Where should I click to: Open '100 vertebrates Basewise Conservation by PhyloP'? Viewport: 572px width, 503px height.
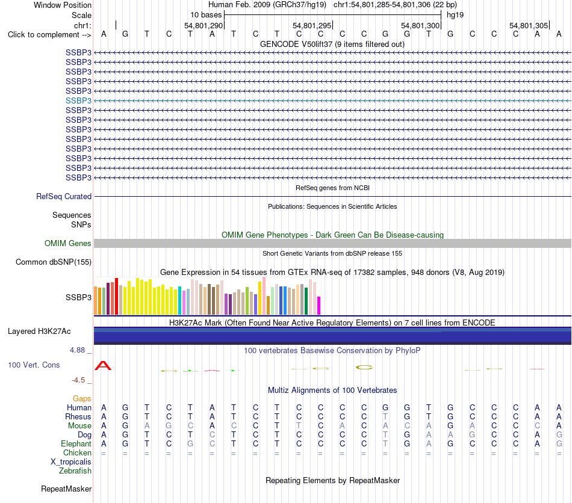click(332, 351)
